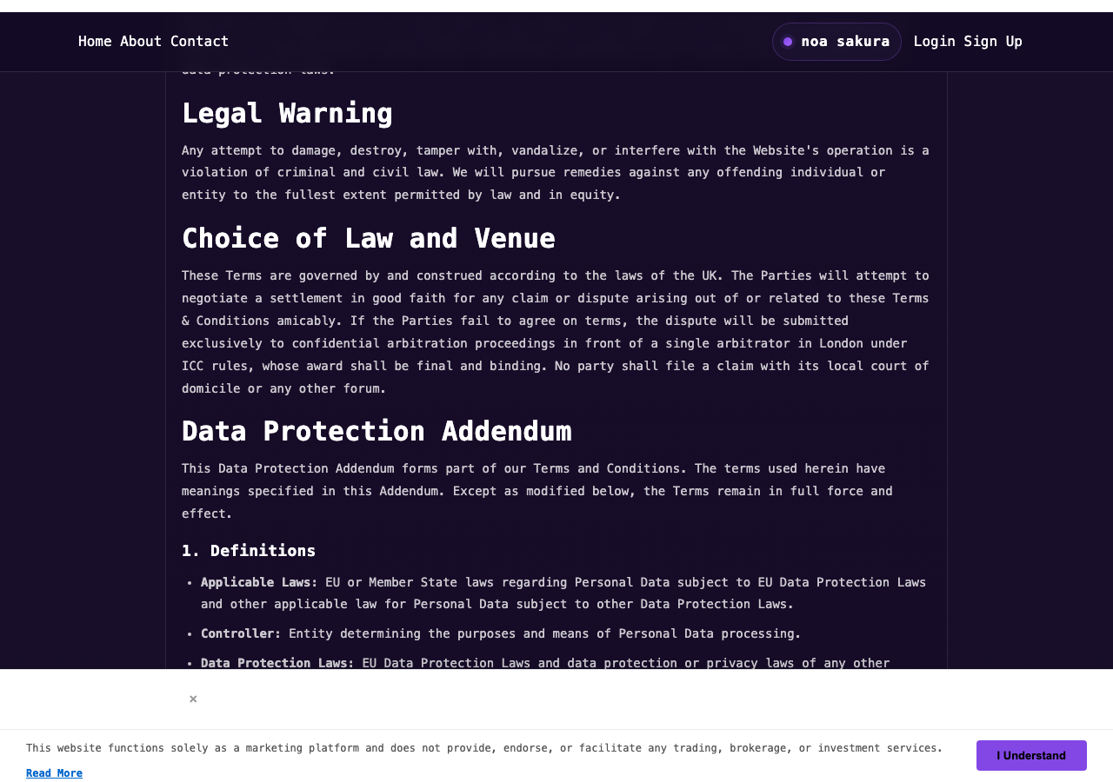Go to the About page
The height and width of the screenshot is (782, 1113).
[x=141, y=42]
